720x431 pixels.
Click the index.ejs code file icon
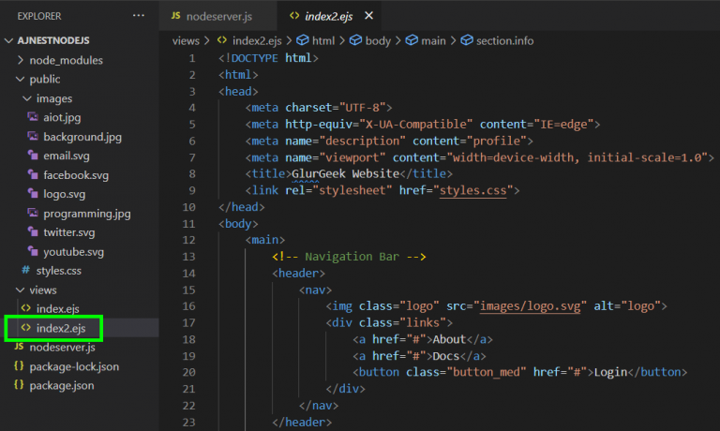click(x=25, y=309)
